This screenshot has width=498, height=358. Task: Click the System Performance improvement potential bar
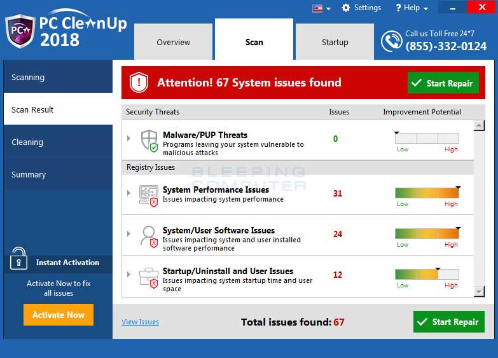tap(427, 193)
